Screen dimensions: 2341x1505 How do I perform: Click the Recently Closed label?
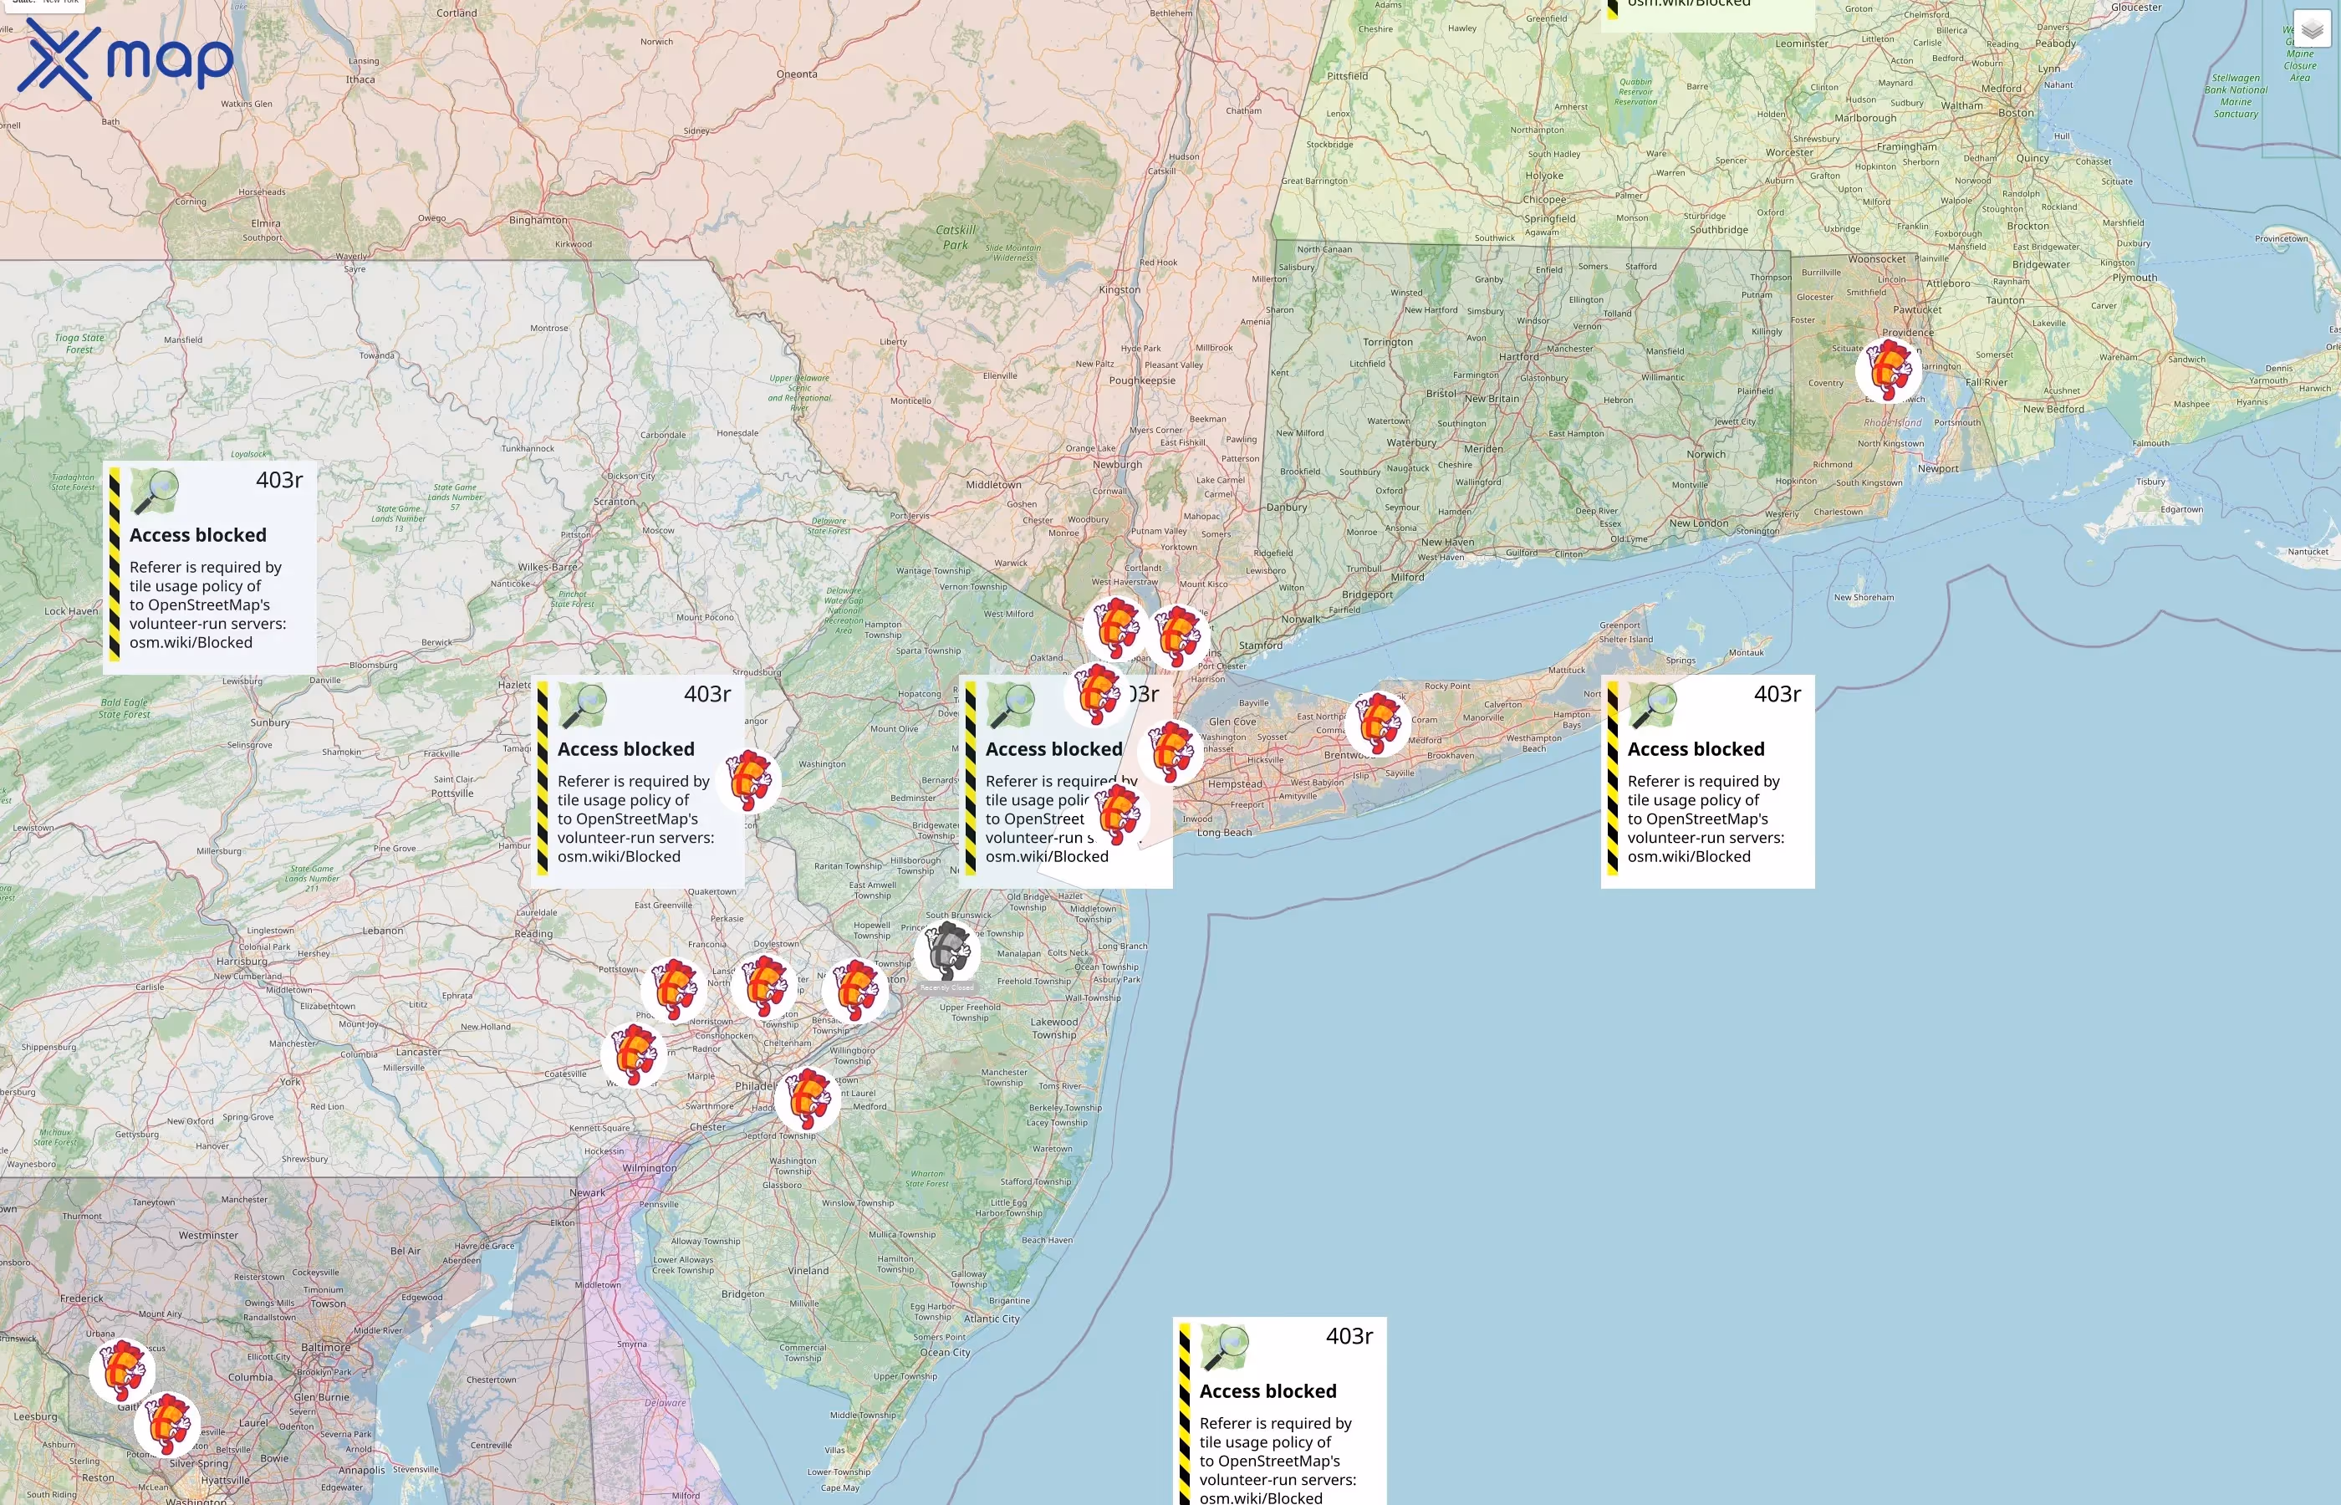[x=946, y=988]
